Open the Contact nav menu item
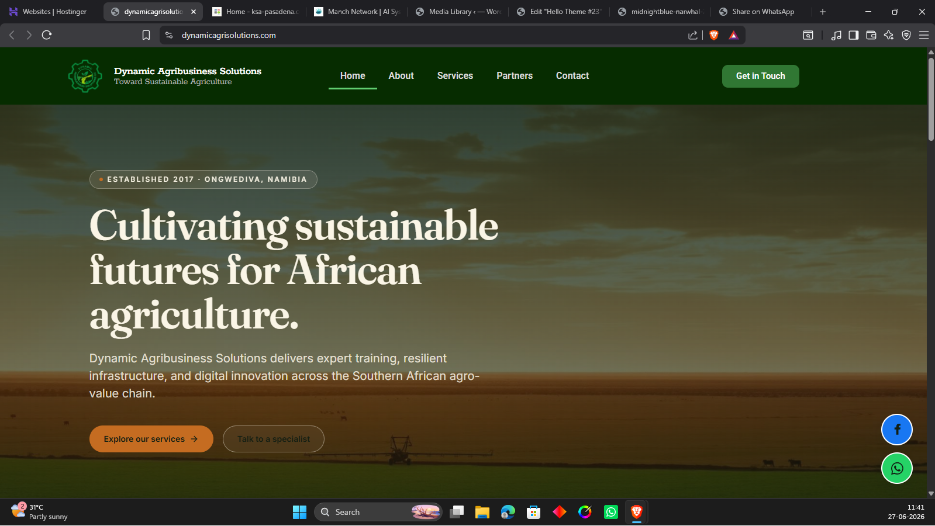Screen dimensions: 935x526 pyautogui.click(x=572, y=76)
